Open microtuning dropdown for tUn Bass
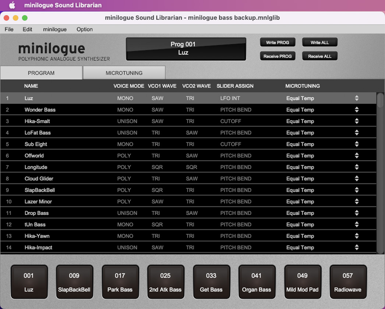The image size is (385, 309). [357, 224]
